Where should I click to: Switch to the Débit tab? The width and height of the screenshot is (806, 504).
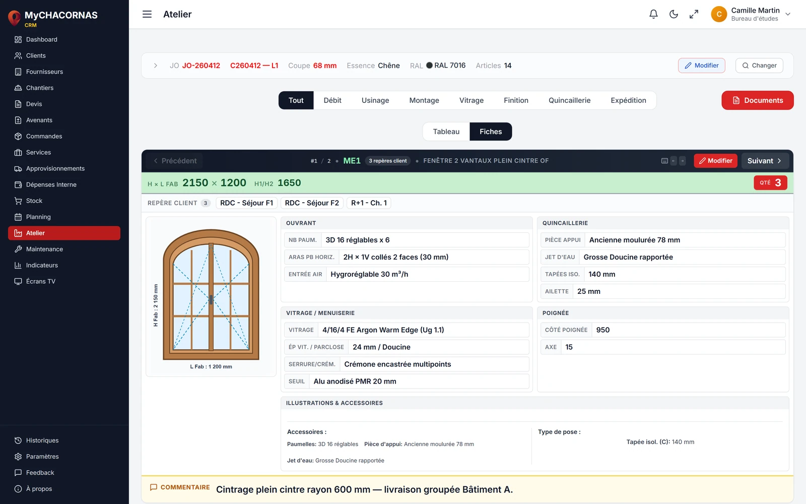[332, 100]
